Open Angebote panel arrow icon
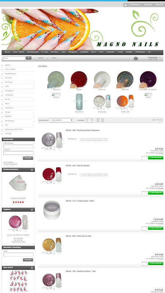 32,210
